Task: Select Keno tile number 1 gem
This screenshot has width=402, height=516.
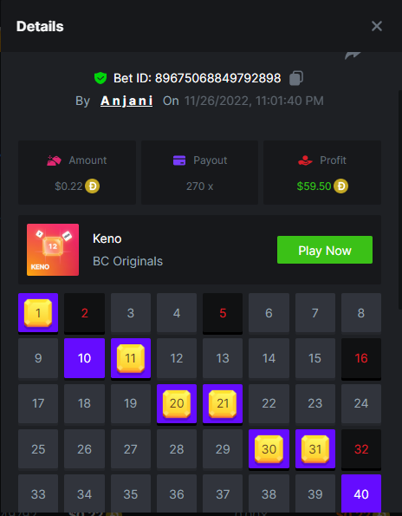Action: click(x=38, y=312)
